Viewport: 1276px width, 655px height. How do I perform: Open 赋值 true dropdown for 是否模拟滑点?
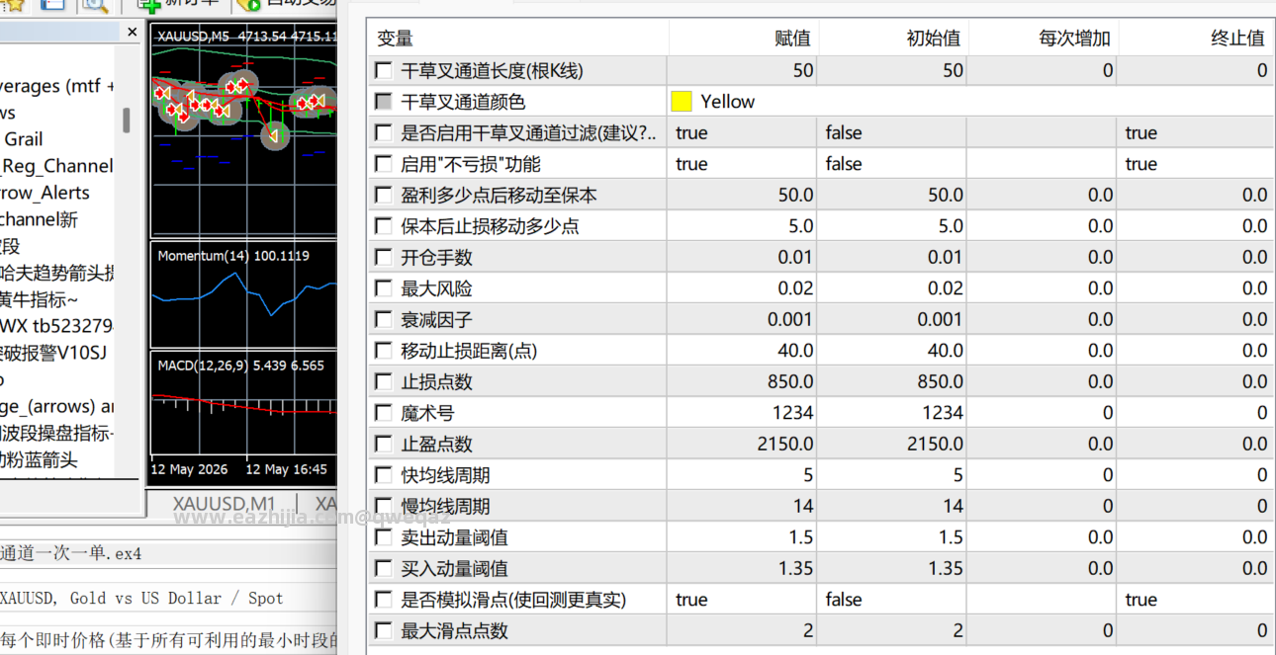tap(744, 600)
